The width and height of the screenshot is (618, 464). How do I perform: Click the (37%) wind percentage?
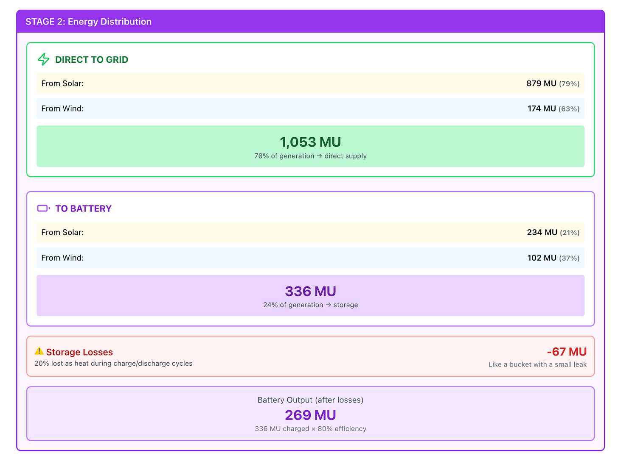point(569,258)
